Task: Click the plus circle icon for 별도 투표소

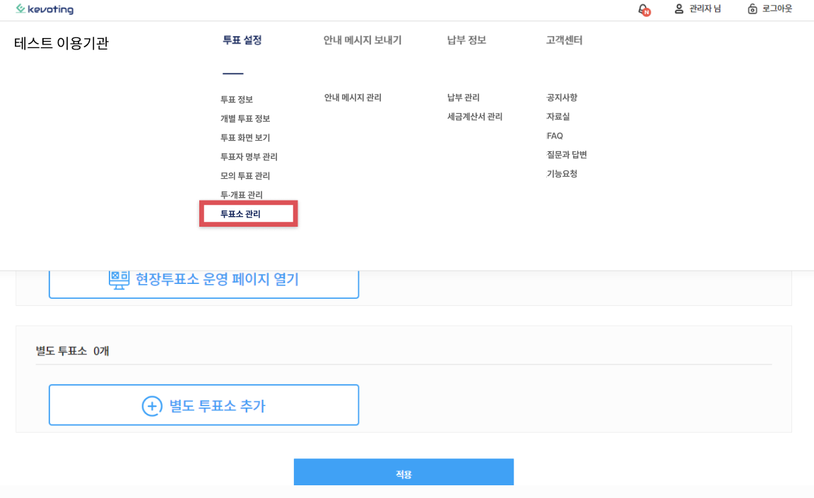Action: [x=152, y=406]
